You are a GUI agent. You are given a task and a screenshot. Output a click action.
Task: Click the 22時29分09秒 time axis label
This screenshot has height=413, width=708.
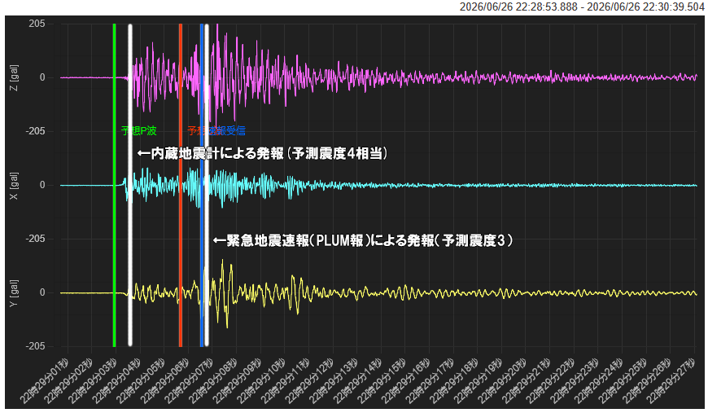(238, 380)
